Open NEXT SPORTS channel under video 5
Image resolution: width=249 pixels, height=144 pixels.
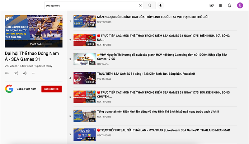coord(104,102)
